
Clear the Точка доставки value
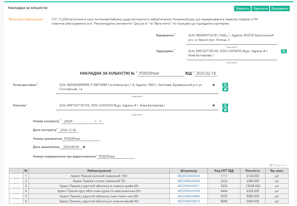tap(214, 85)
